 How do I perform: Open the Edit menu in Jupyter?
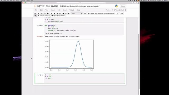click(x=41, y=10)
